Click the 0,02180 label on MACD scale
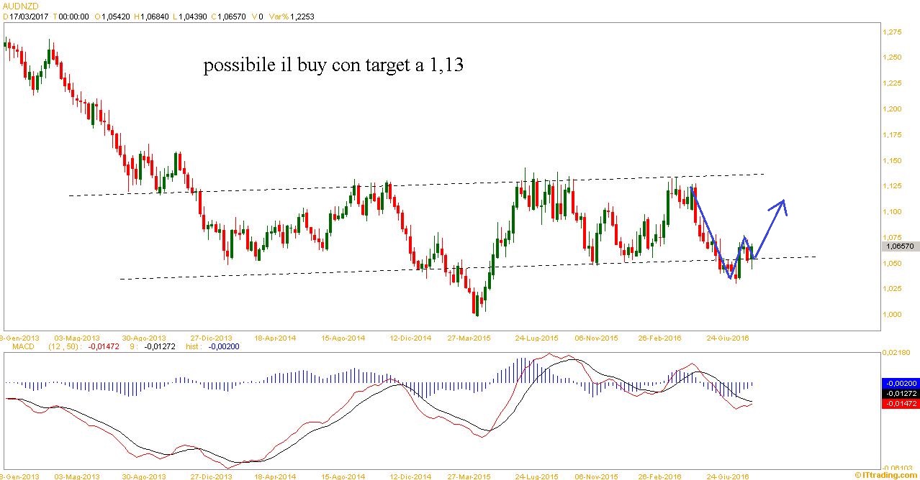Image resolution: width=920 pixels, height=480 pixels. [x=896, y=352]
